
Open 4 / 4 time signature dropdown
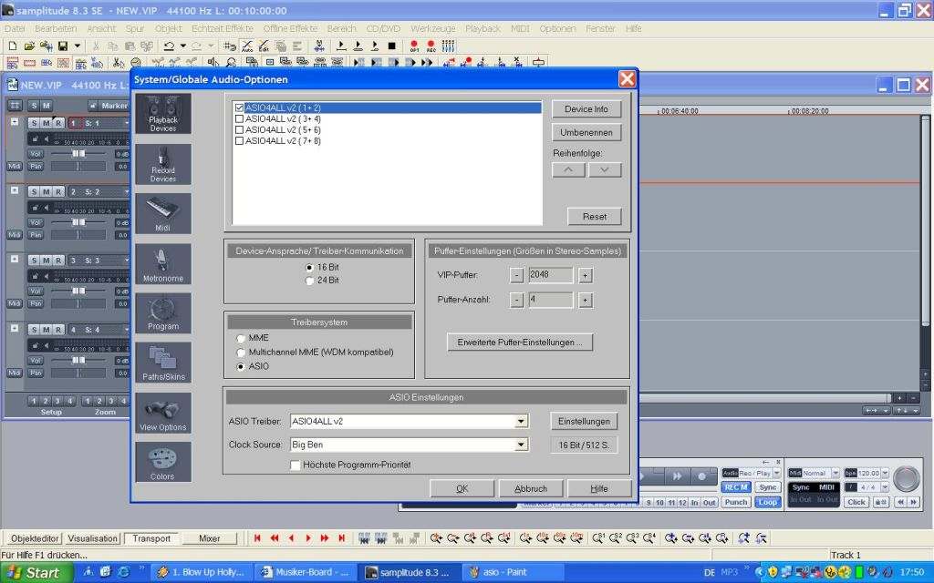(885, 487)
